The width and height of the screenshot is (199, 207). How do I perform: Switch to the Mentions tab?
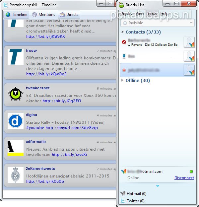(x=43, y=15)
